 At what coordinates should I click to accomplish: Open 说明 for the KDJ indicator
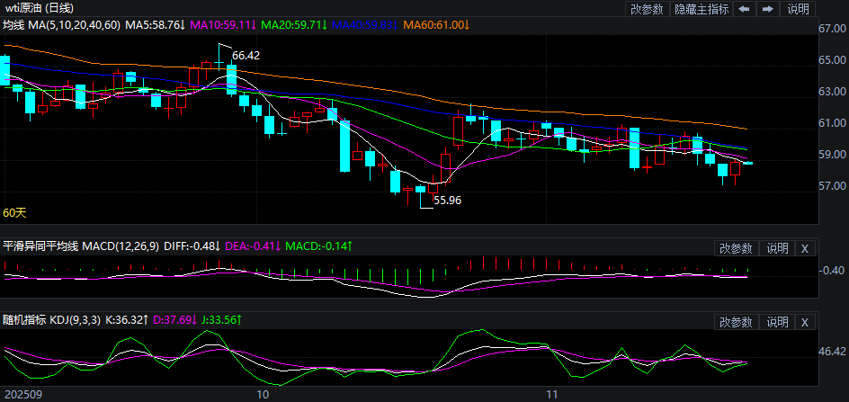777,322
